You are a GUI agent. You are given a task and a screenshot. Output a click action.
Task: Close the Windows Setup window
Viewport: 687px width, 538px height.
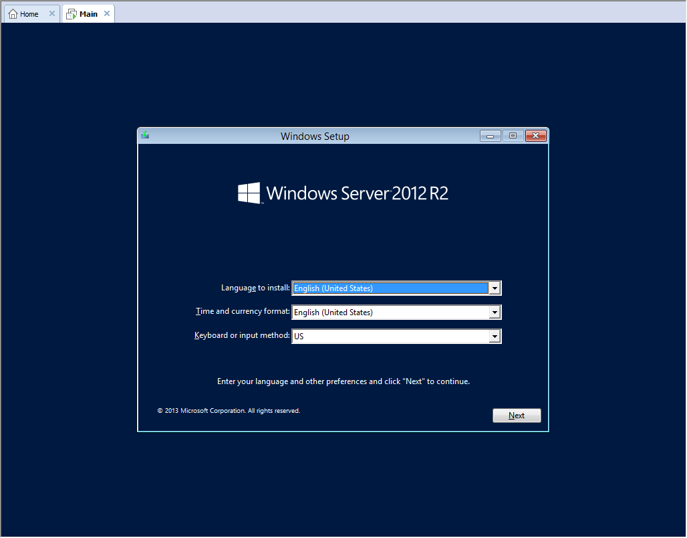535,136
